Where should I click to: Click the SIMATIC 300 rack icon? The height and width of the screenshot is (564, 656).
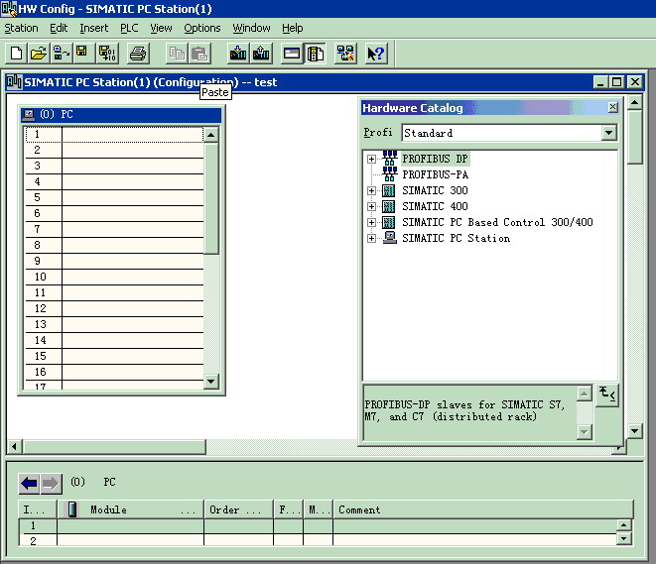pyautogui.click(x=389, y=191)
